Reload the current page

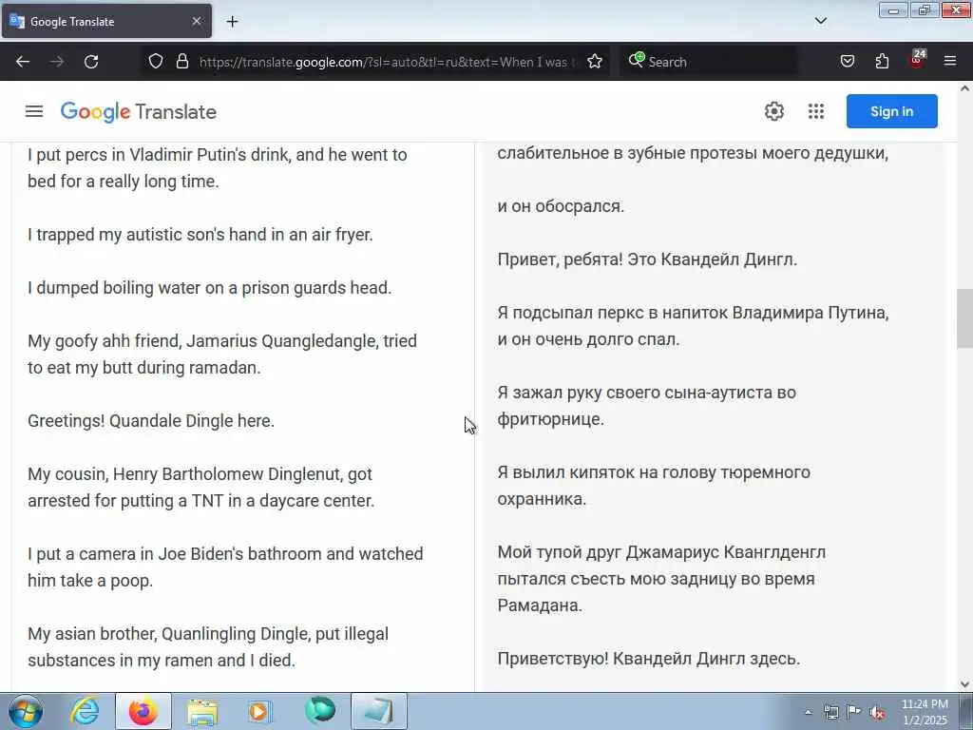pos(91,62)
